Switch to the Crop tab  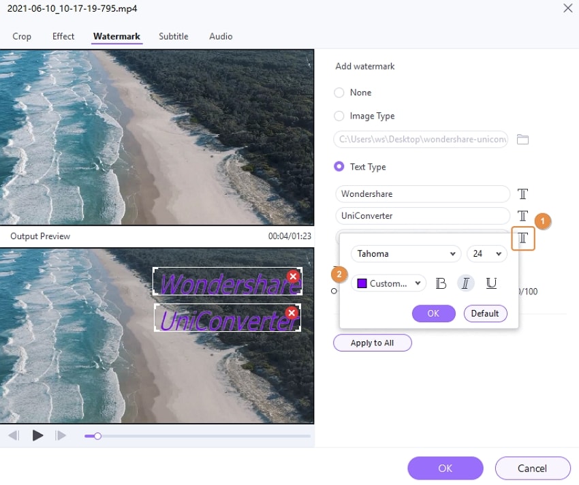22,36
